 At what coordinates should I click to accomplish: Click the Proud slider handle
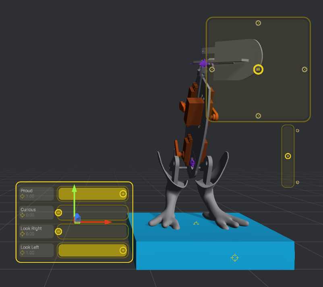point(123,194)
